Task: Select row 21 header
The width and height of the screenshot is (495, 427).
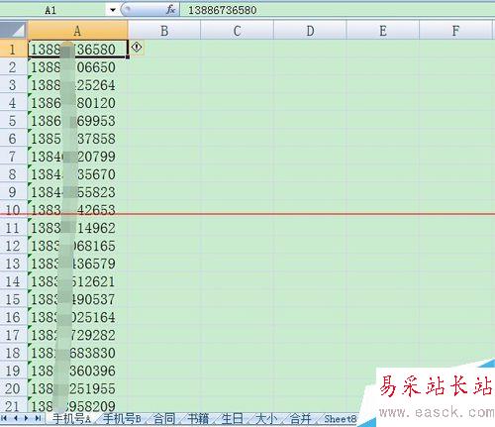Action: click(13, 405)
